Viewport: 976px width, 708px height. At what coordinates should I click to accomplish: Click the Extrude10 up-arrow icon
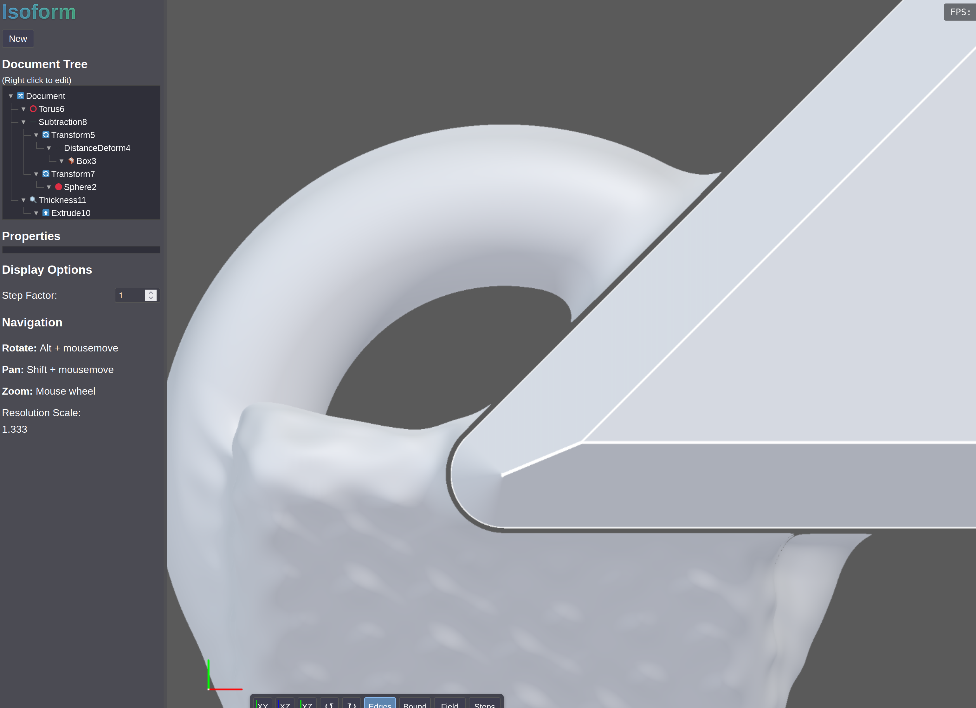click(46, 213)
